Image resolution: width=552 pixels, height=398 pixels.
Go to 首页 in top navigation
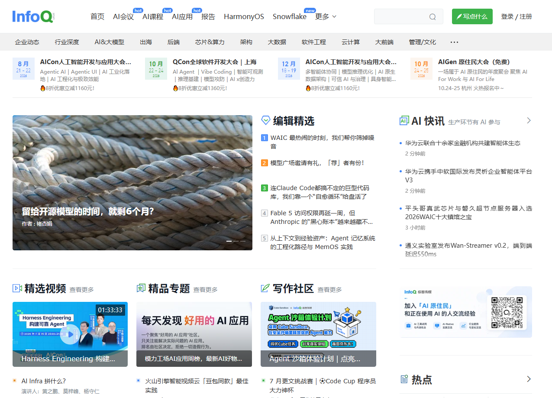(x=97, y=16)
